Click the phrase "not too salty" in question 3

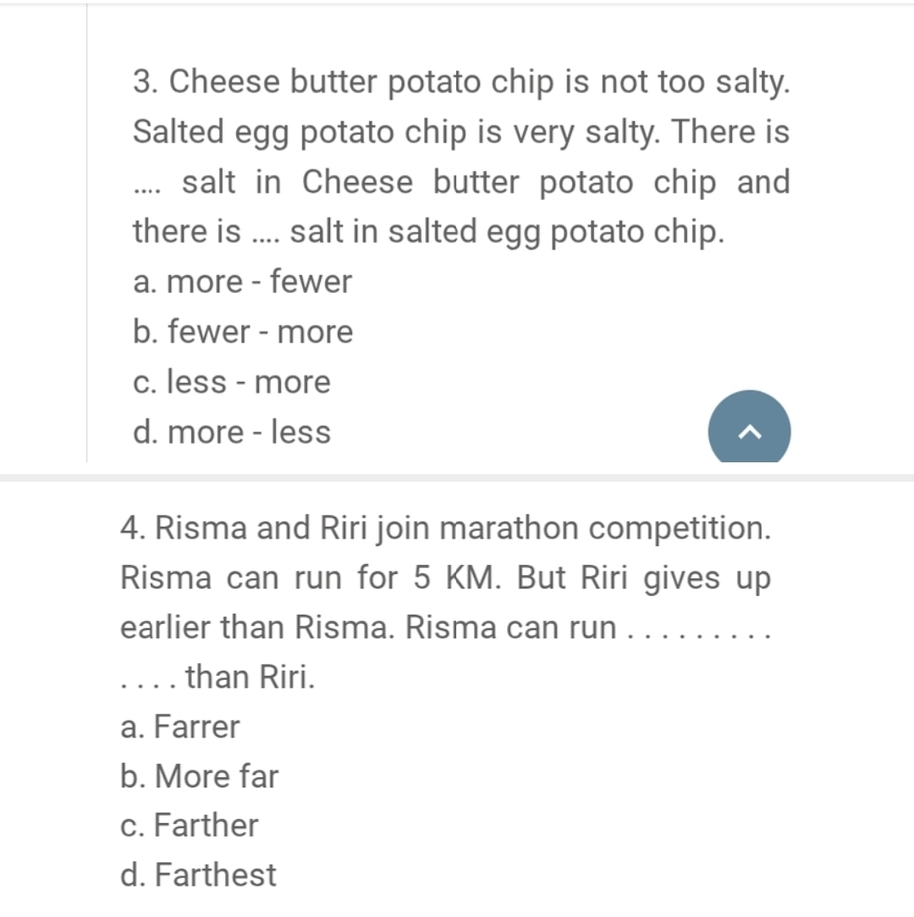coord(694,82)
